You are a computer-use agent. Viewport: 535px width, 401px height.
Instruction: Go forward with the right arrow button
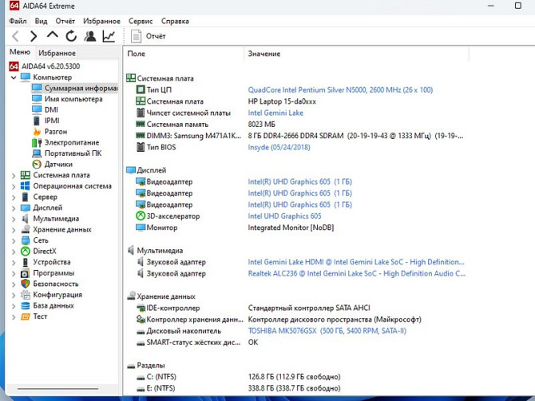click(34, 36)
